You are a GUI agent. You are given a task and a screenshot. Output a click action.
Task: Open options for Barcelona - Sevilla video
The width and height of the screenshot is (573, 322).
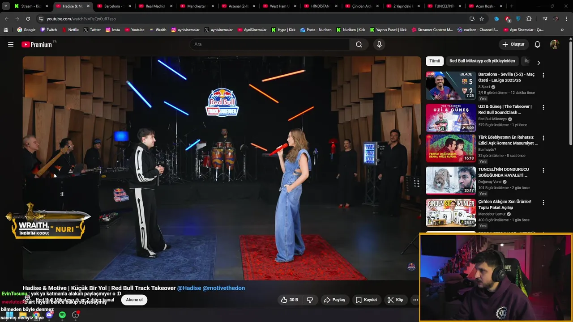point(543,75)
